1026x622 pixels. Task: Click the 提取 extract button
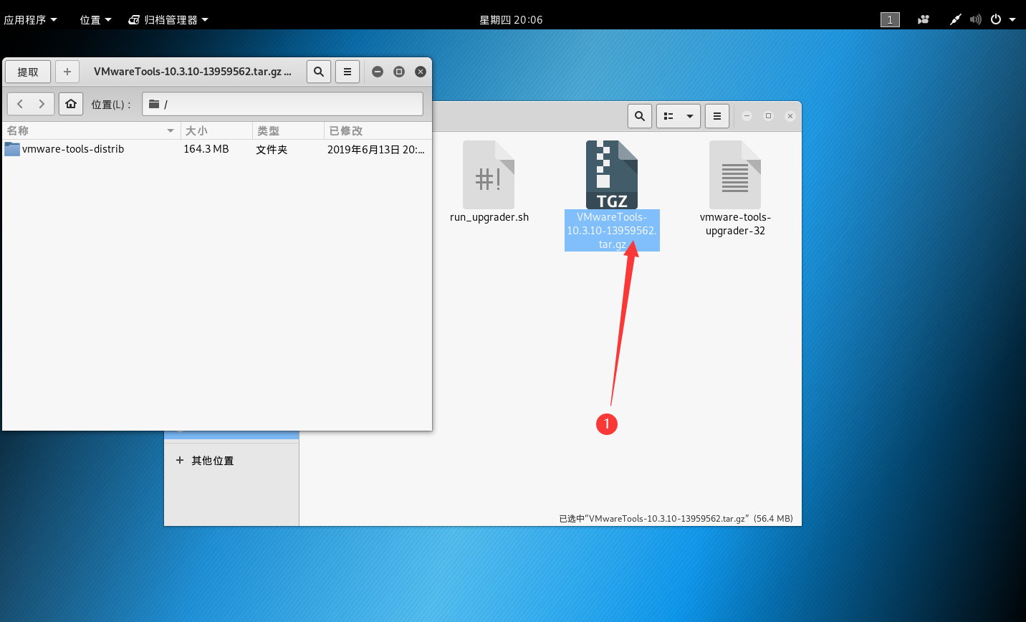[x=28, y=72]
